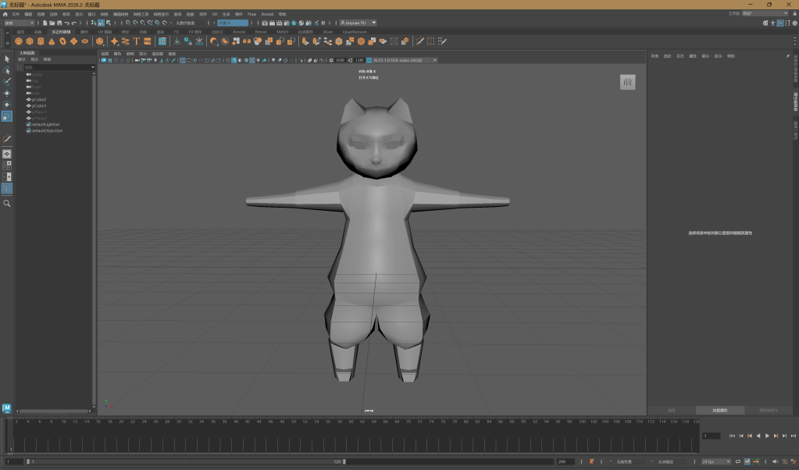Open the ACES color space dropdown
Viewport: 799px width, 470px height.
tap(403, 60)
